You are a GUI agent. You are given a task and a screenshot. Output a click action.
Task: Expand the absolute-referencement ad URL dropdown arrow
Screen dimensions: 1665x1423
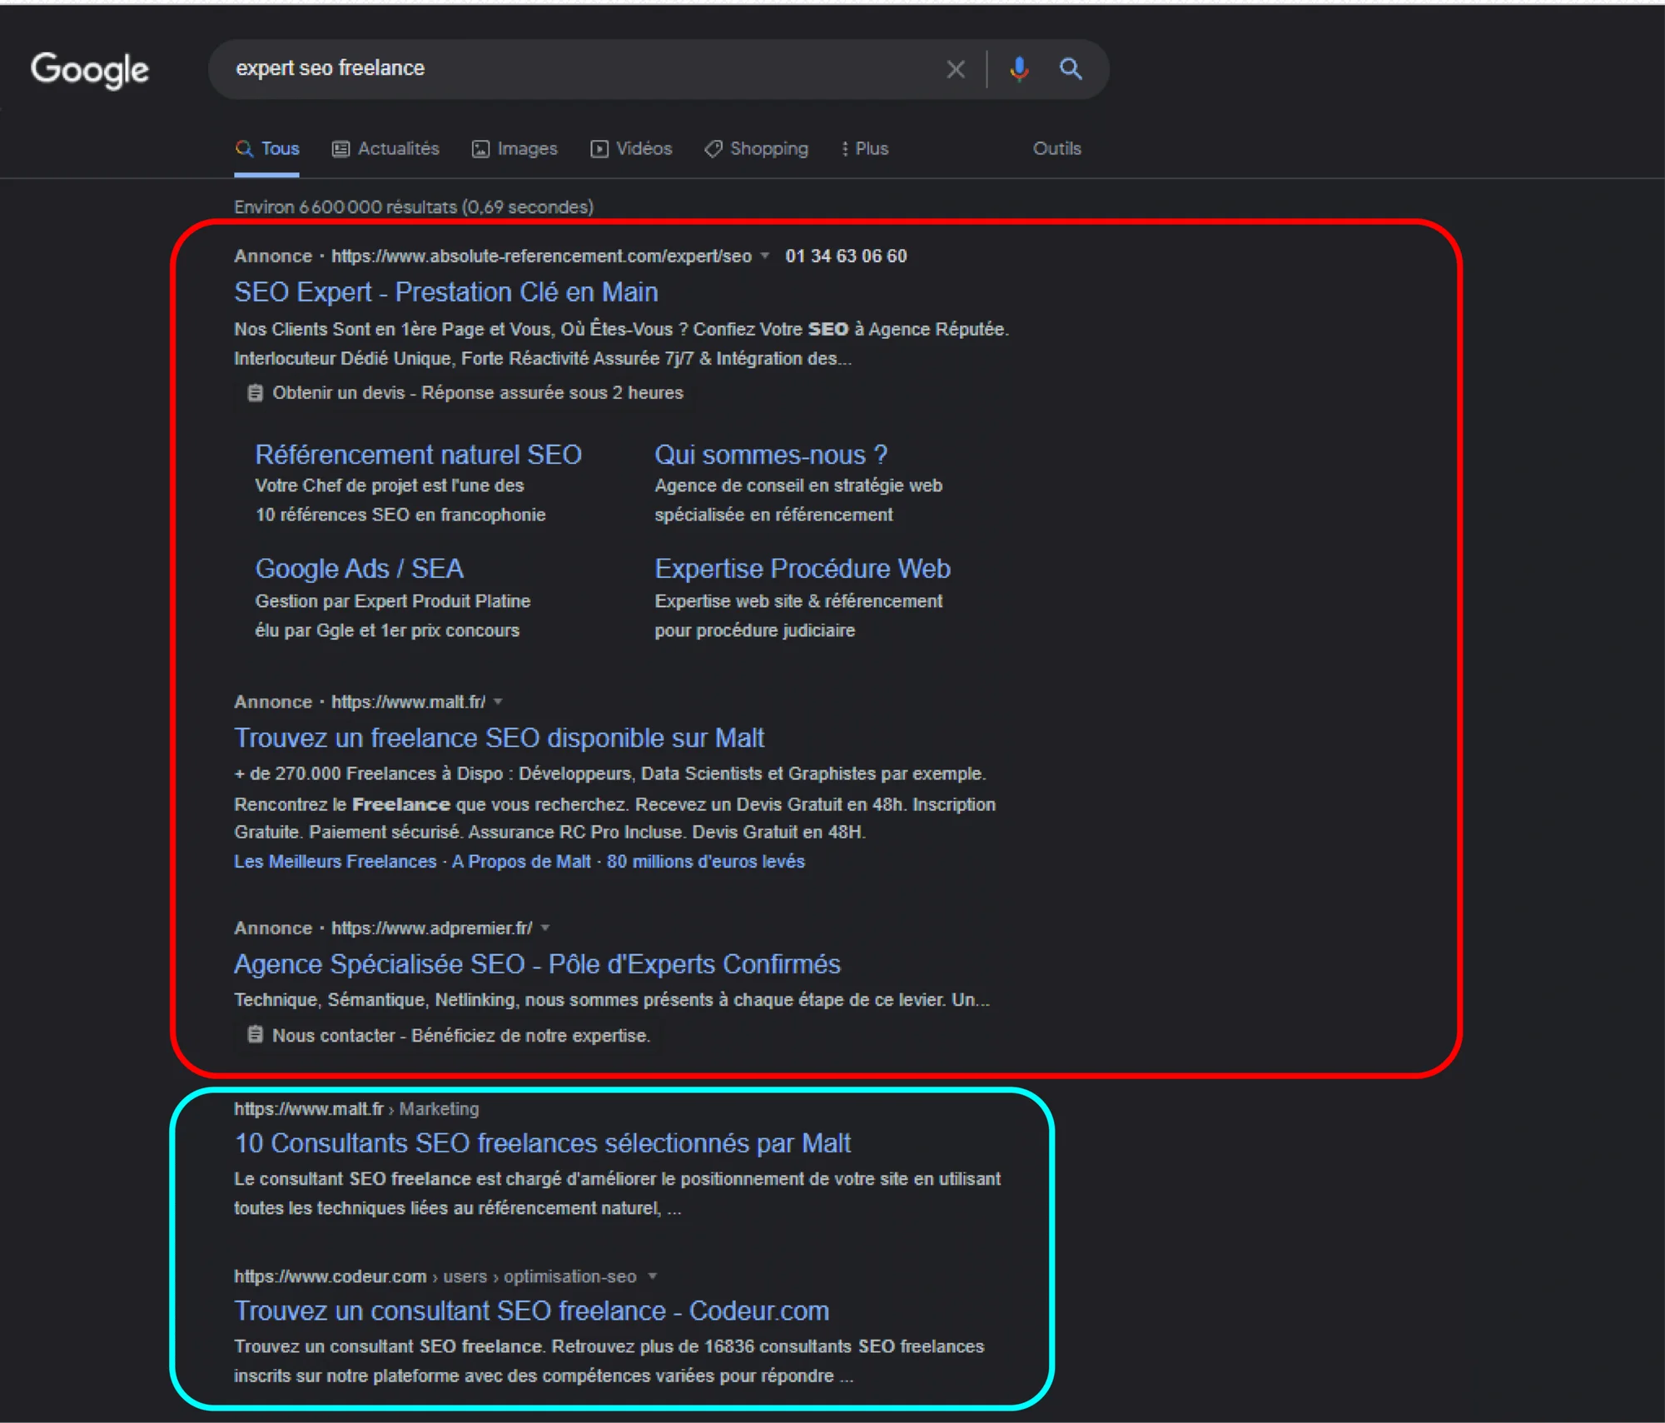point(764,256)
